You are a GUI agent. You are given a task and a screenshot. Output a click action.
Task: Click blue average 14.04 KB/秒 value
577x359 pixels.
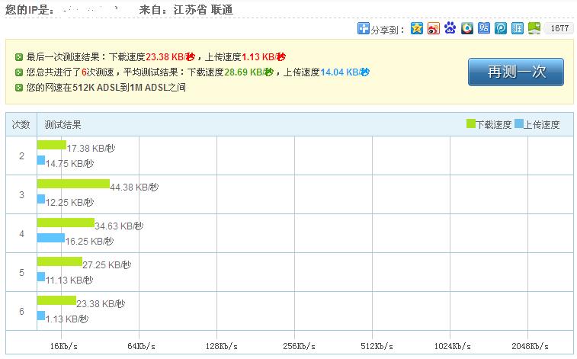coord(345,72)
